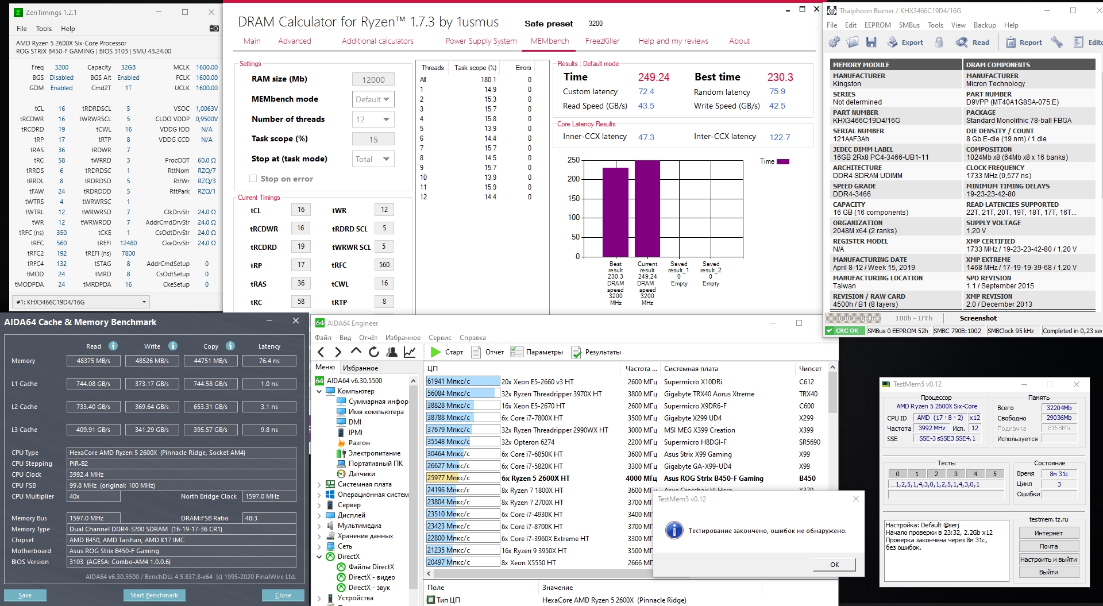Screen dimensions: 1103x606
Task: Click Настроить и выйти in TestMem5
Action: pyautogui.click(x=1048, y=559)
